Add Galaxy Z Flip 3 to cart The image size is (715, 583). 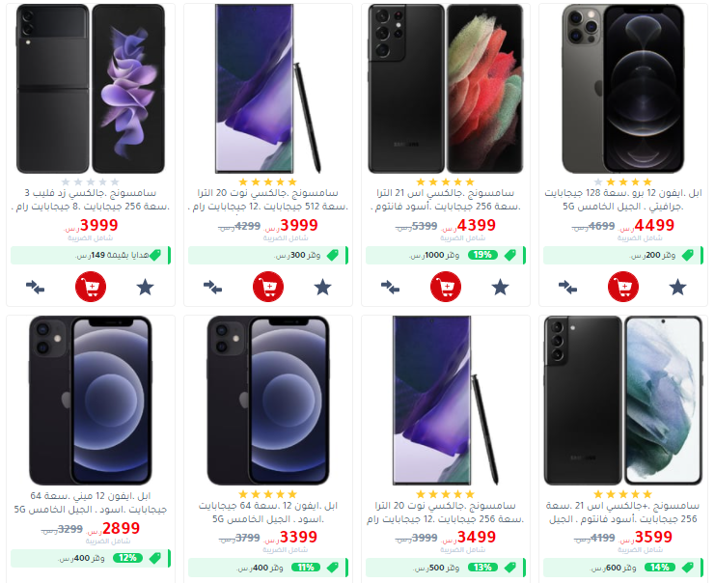click(91, 287)
